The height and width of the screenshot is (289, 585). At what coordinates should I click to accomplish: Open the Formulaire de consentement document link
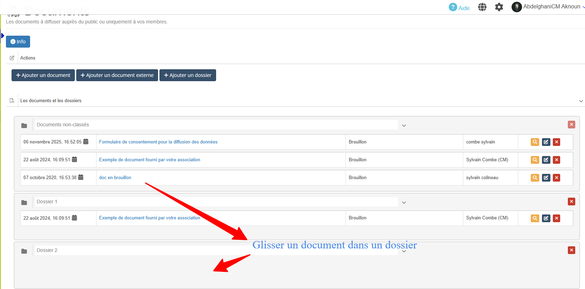pos(158,142)
